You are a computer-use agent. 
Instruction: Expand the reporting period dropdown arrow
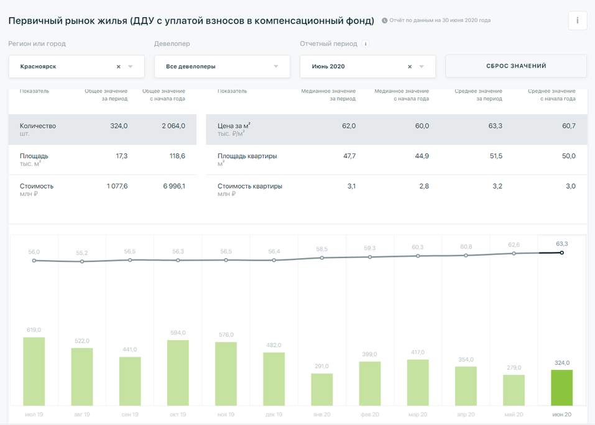422,66
